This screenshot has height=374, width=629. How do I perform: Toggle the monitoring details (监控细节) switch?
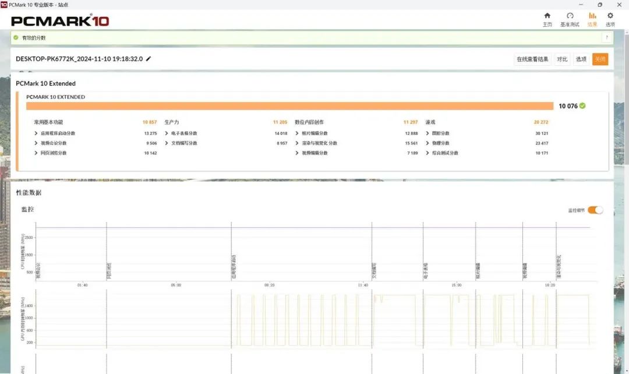pos(595,210)
